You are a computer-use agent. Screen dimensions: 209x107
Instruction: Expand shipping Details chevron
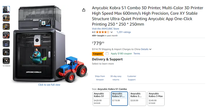150,49
